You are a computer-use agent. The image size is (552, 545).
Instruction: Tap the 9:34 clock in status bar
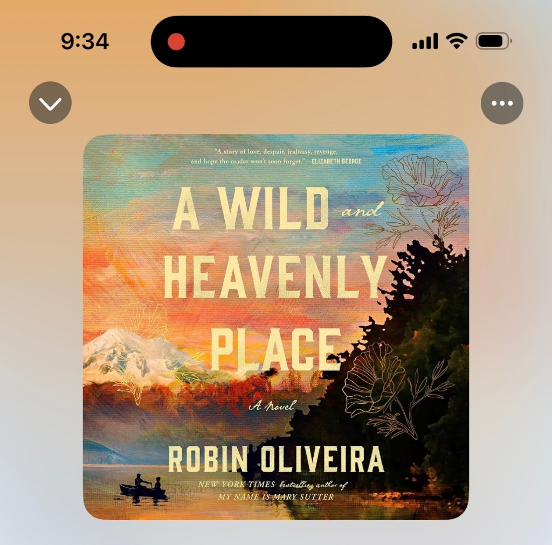coord(85,42)
